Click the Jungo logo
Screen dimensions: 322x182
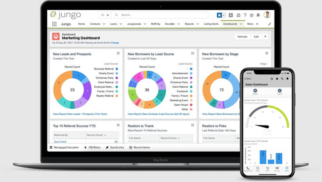point(65,15)
